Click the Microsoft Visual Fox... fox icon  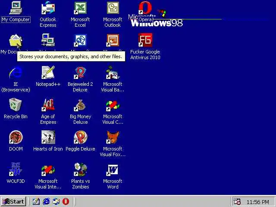(113, 137)
